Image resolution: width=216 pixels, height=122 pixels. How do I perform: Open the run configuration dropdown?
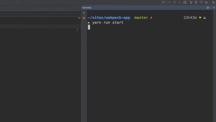[164, 2]
